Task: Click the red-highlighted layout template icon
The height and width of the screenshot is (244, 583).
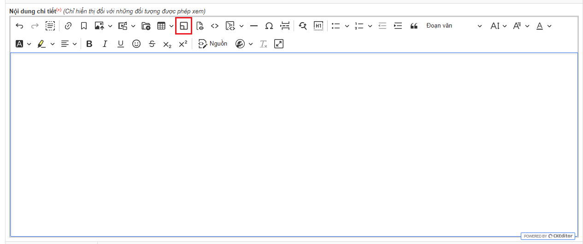Action: [x=184, y=26]
